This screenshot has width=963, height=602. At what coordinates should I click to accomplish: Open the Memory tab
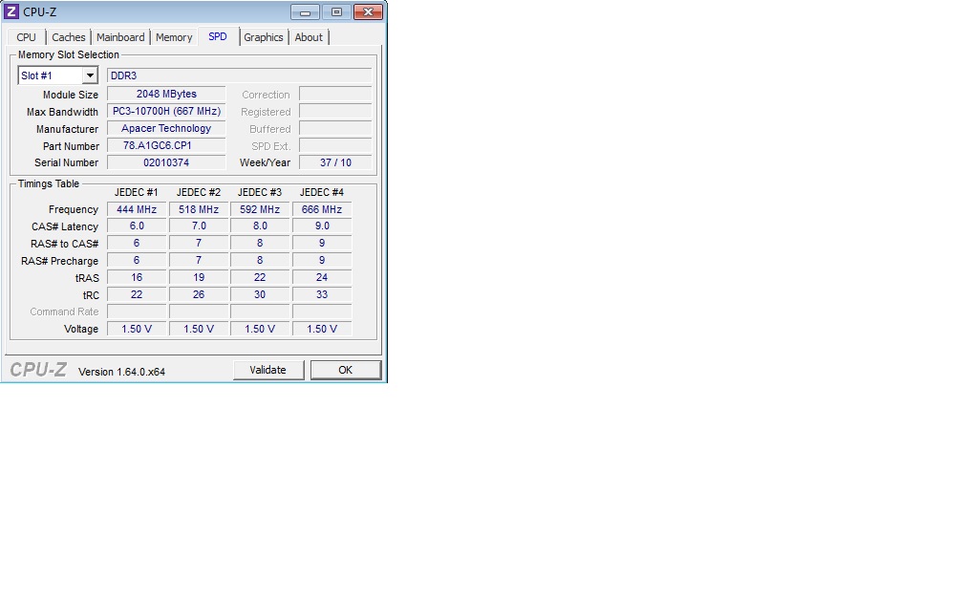pyautogui.click(x=174, y=37)
